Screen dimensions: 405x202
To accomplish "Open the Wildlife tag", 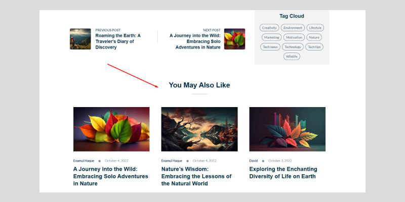I will point(292,57).
